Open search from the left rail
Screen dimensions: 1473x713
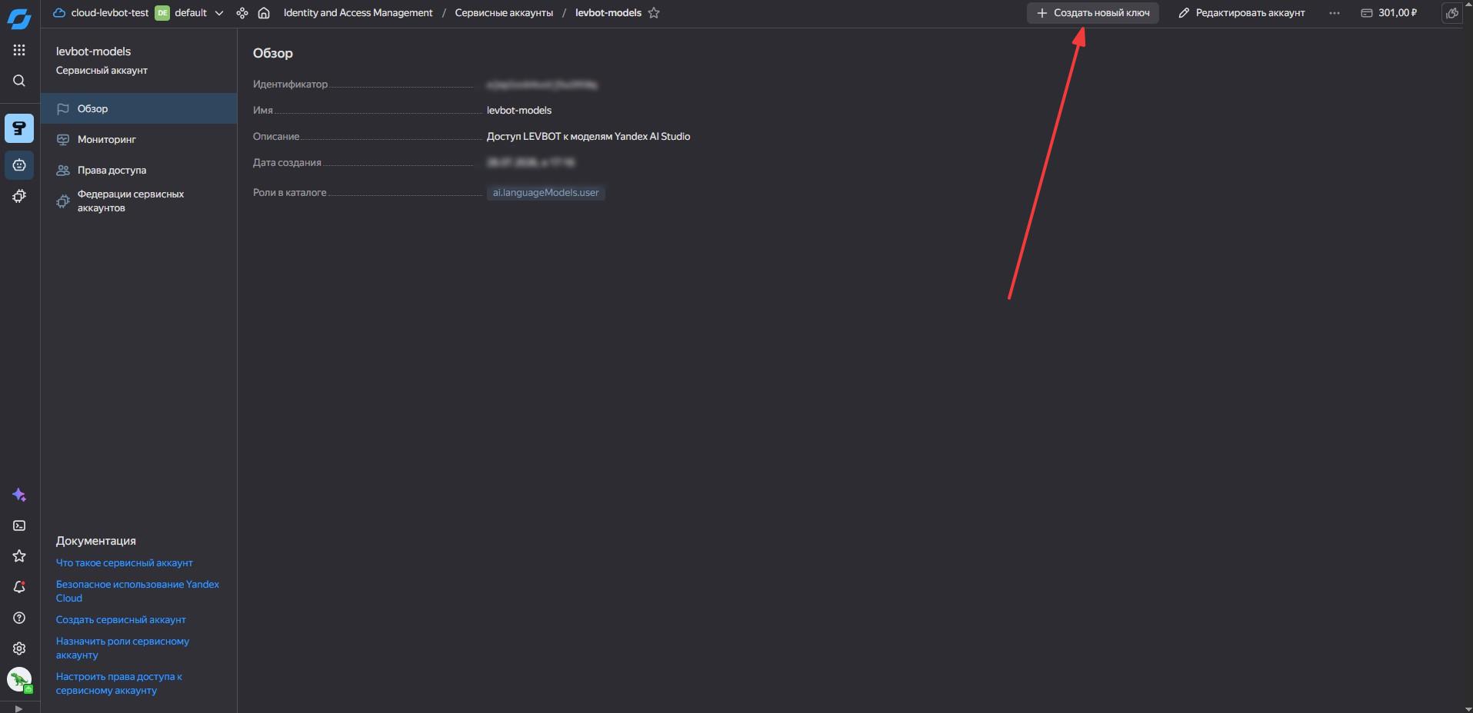coord(19,81)
